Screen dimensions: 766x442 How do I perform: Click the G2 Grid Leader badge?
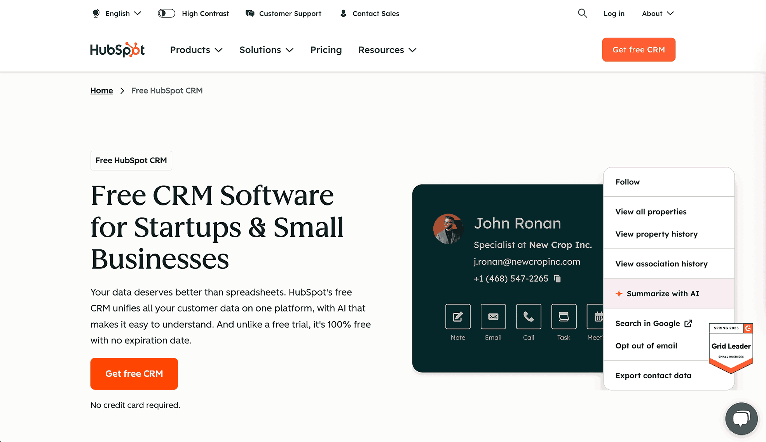[x=731, y=348]
